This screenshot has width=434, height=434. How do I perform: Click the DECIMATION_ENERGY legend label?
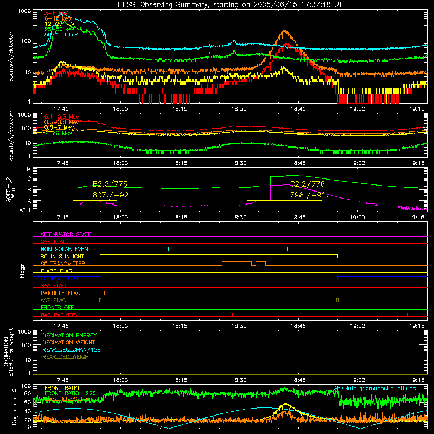tap(69, 335)
